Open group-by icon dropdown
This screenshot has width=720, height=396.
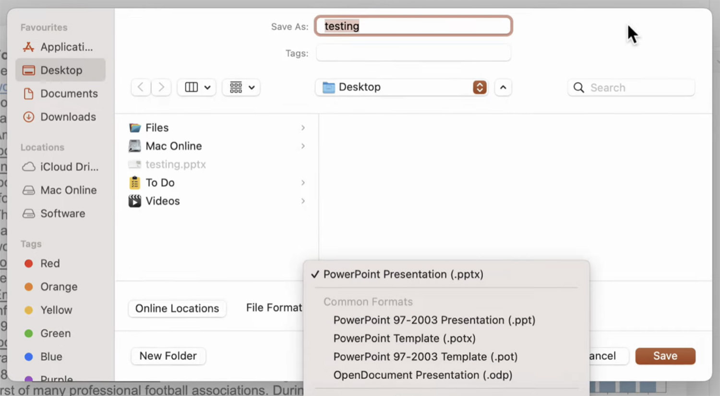(241, 87)
